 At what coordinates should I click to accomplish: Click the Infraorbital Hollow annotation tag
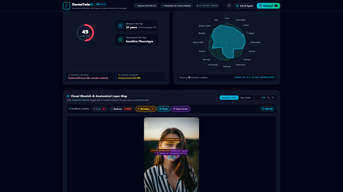click(177, 153)
